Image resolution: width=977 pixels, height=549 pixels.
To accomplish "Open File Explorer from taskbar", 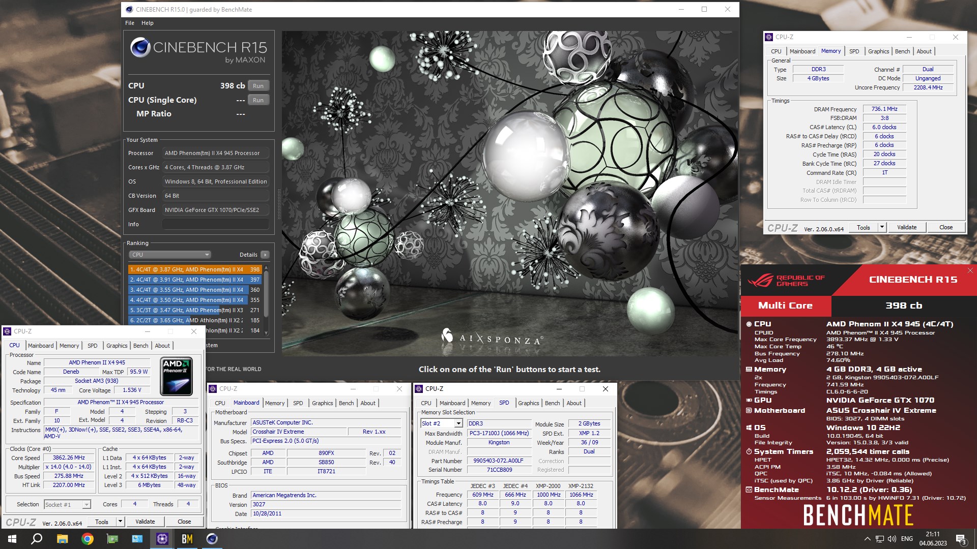I will tap(62, 539).
